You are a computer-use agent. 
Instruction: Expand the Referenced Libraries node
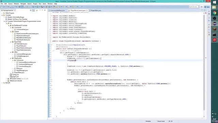[6, 81]
